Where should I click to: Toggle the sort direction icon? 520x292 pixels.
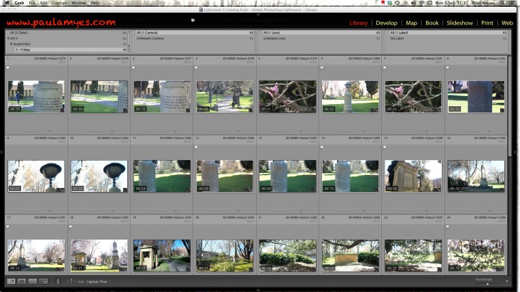coord(70,281)
